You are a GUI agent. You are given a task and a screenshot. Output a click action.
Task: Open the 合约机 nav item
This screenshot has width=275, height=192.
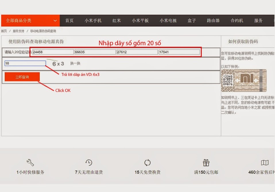[x=237, y=21]
